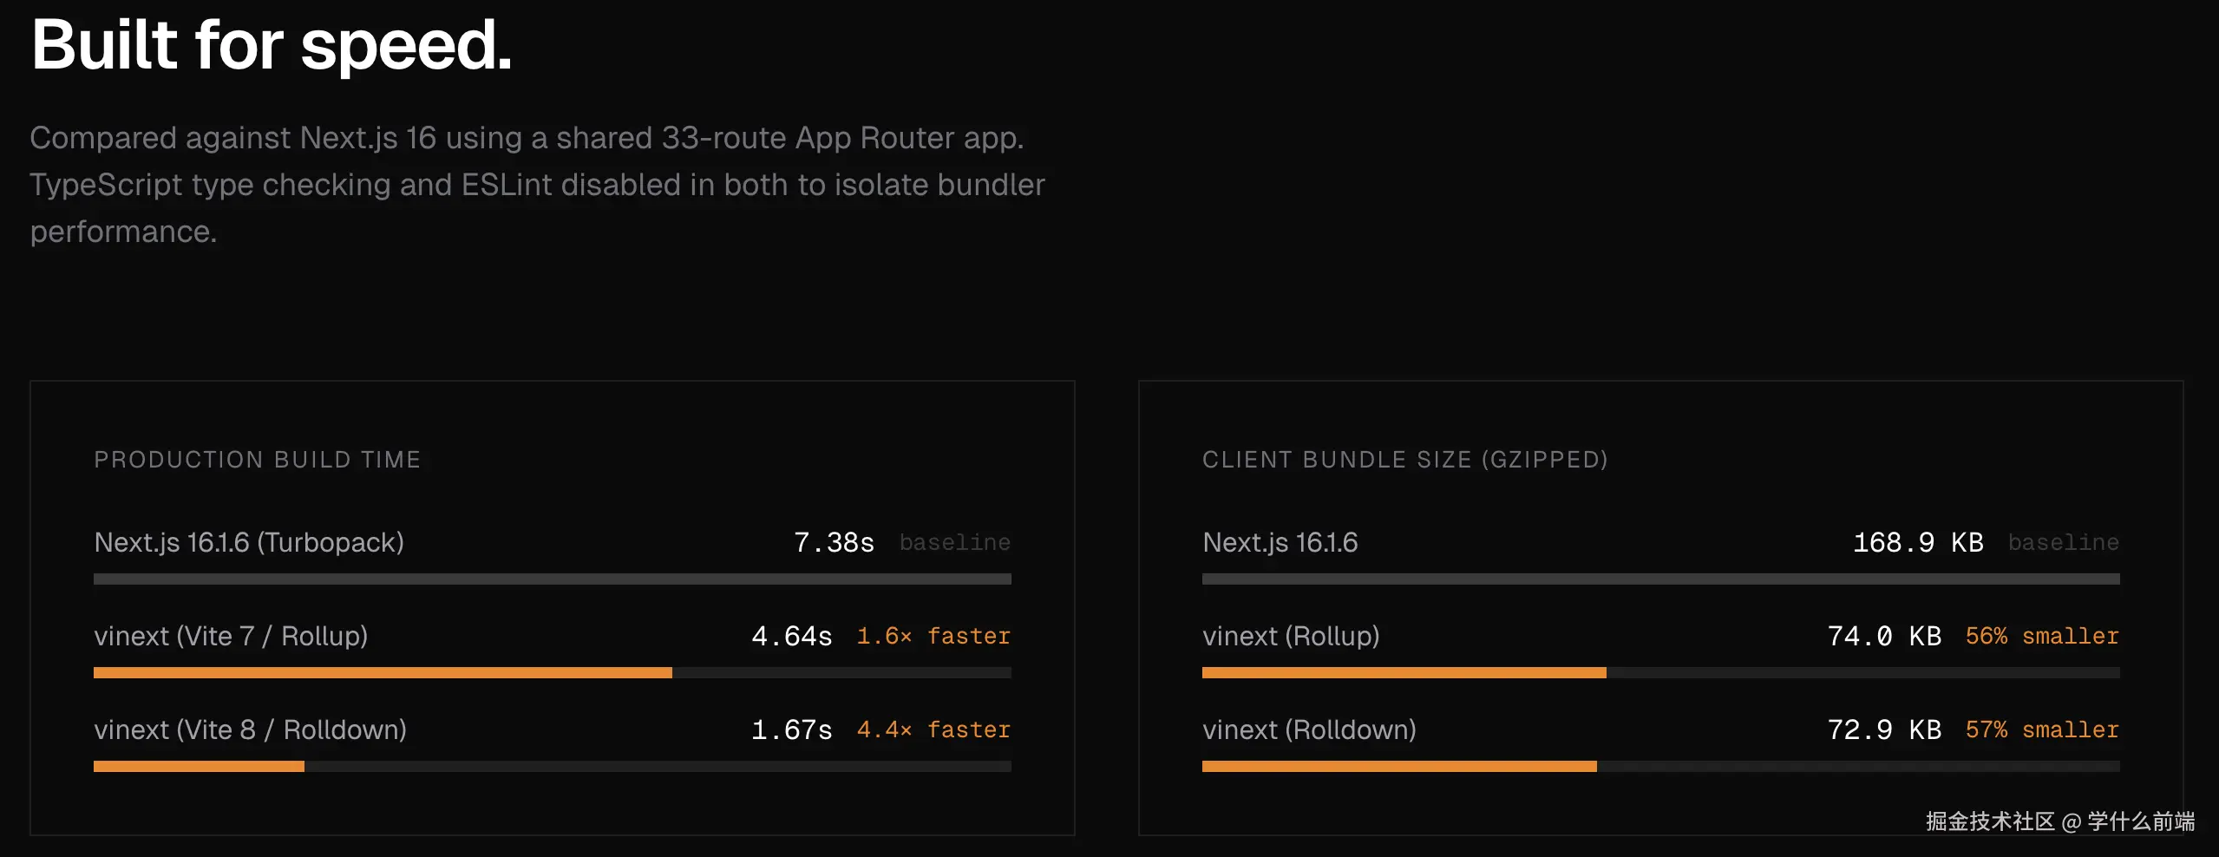Click the "56% smaller" orange text
This screenshot has height=857, width=2219.
tap(2041, 636)
